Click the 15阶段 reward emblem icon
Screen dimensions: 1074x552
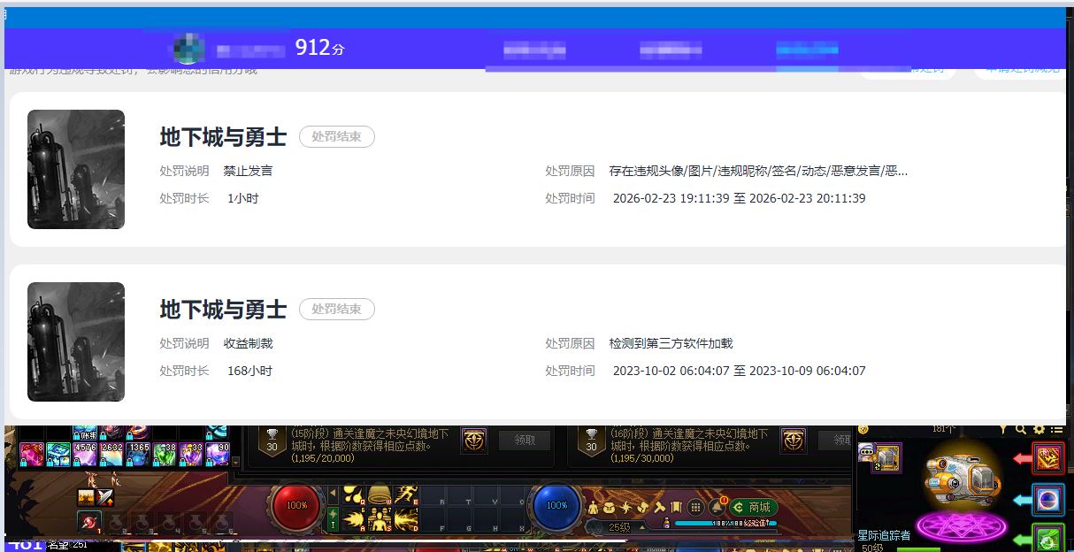(473, 441)
